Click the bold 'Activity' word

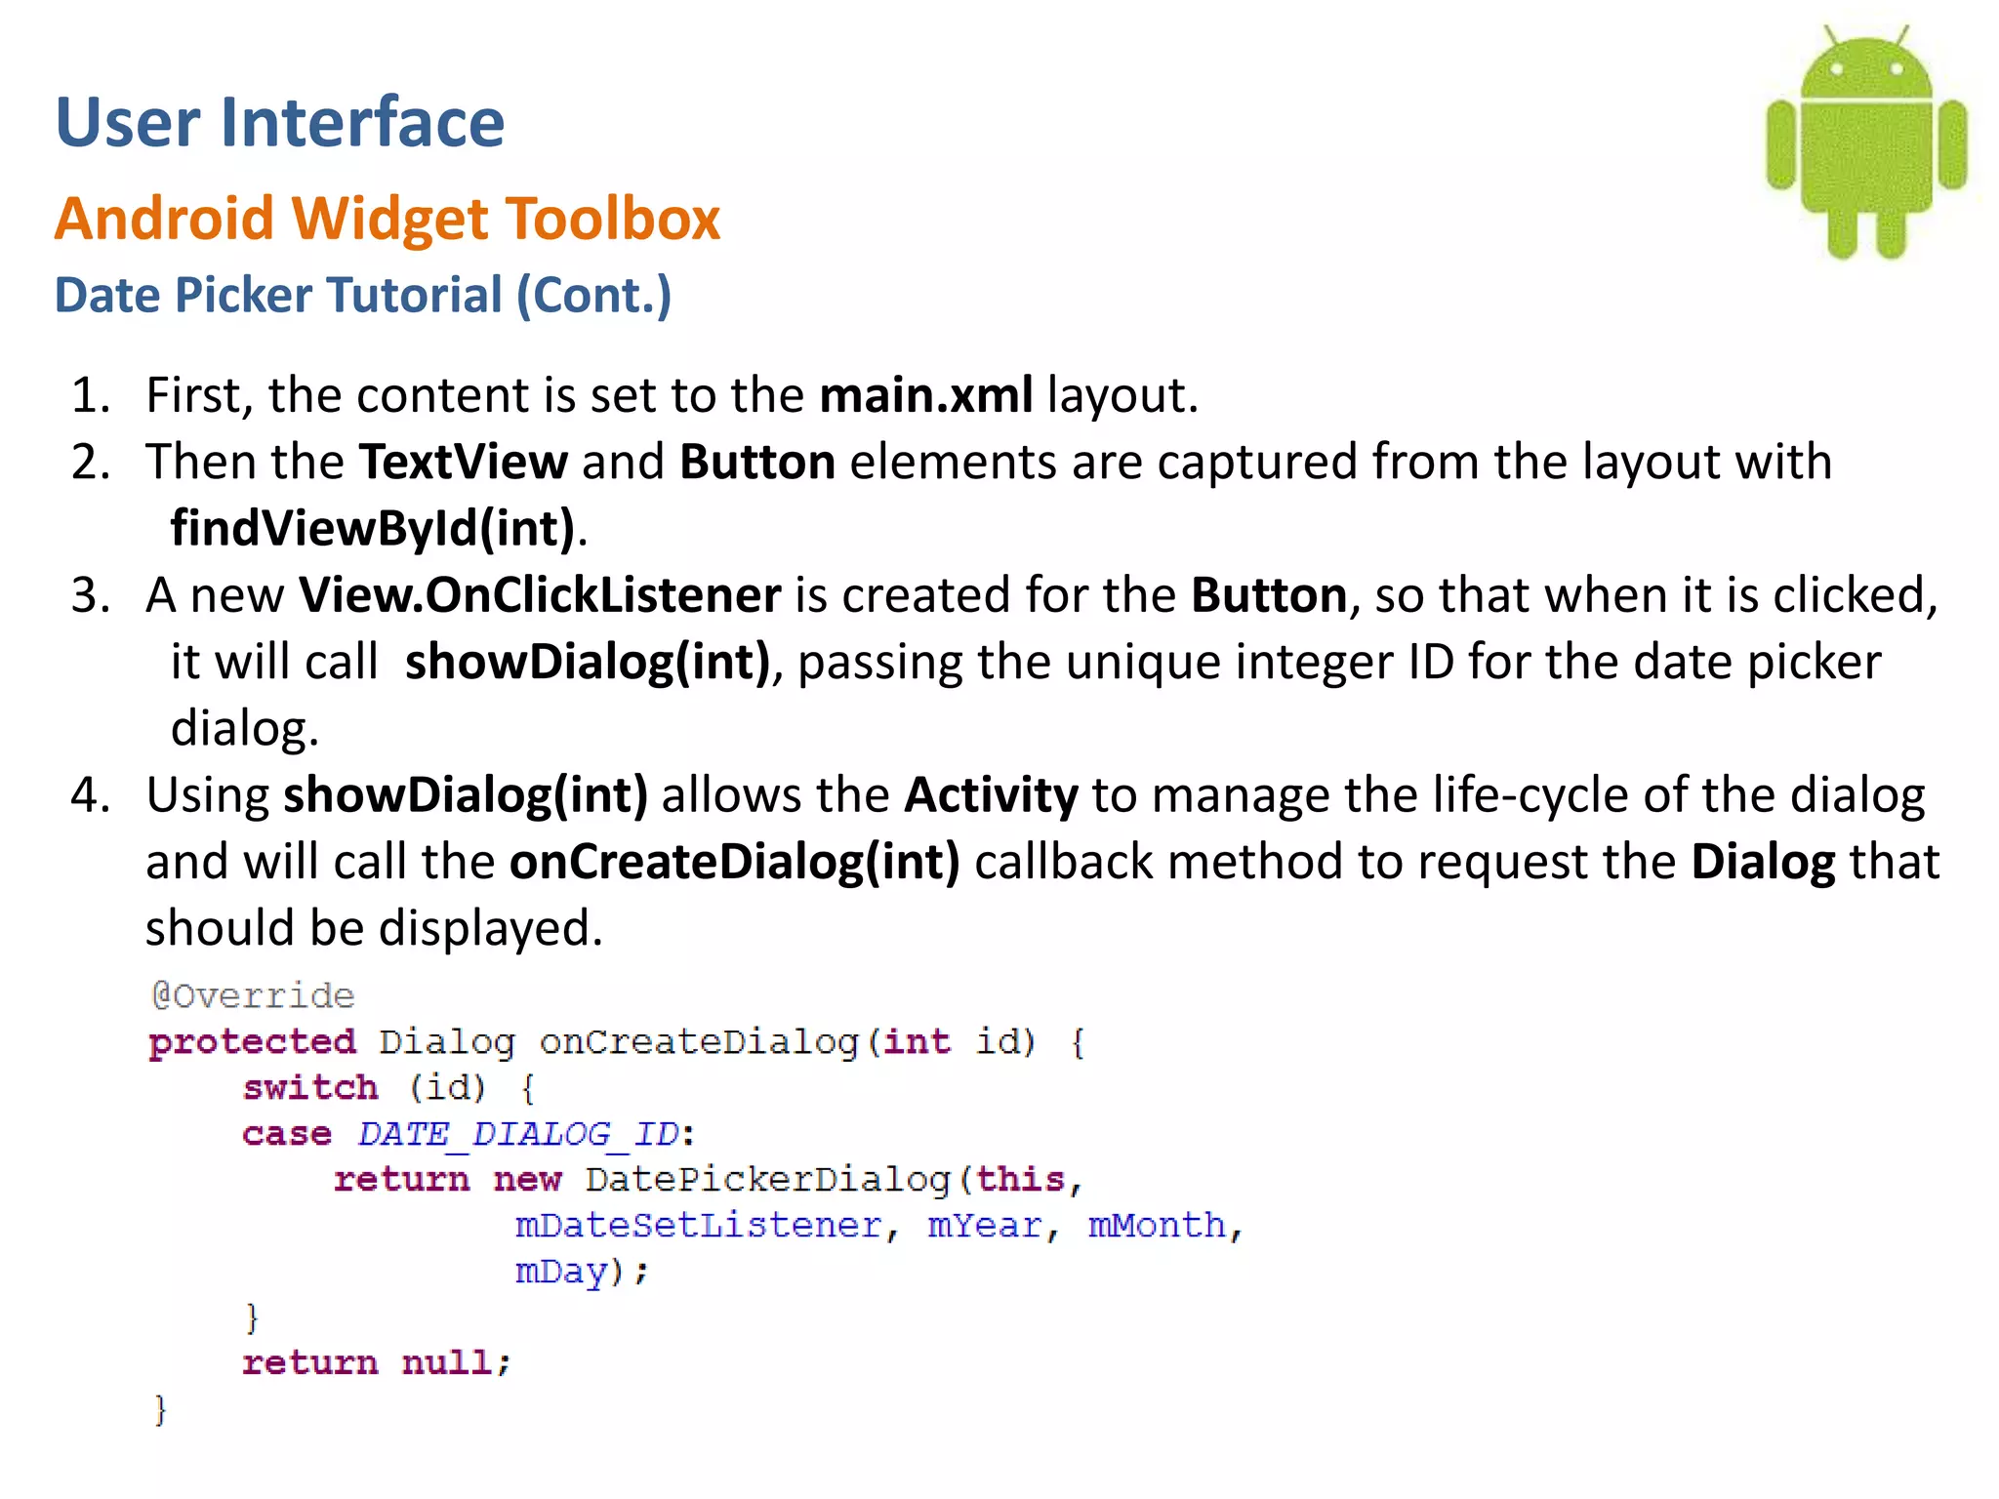point(991,795)
